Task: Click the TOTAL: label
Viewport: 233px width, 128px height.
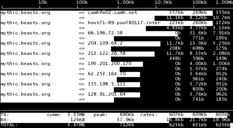Action: pyautogui.click(x=9, y=125)
